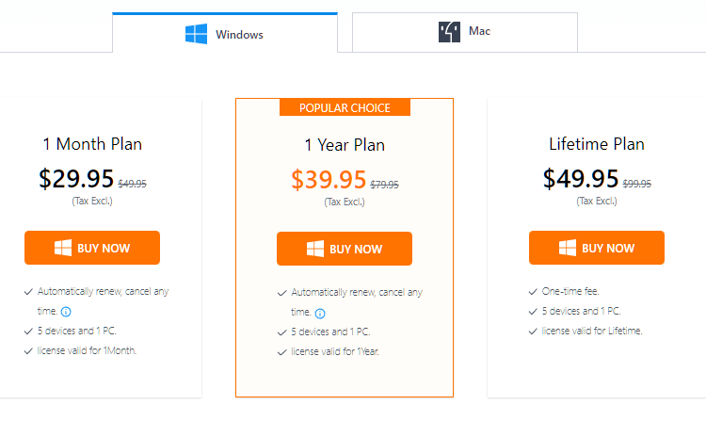Screen dimensions: 706x421
Task: Switch to the Windows tab
Action: [225, 32]
